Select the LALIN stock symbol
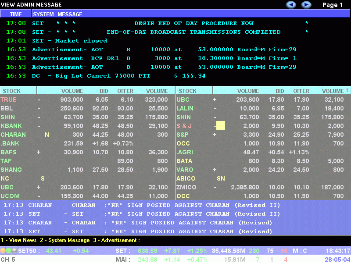351x263 pixels. [185, 108]
